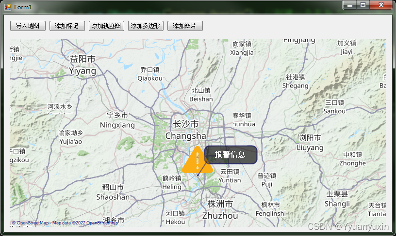Click the 北山镇 Beishan map label

click(201, 95)
